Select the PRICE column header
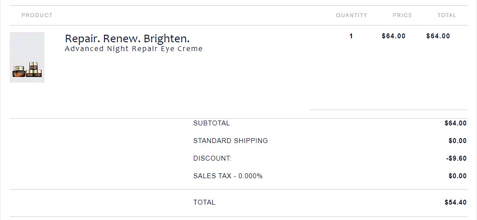 click(403, 15)
